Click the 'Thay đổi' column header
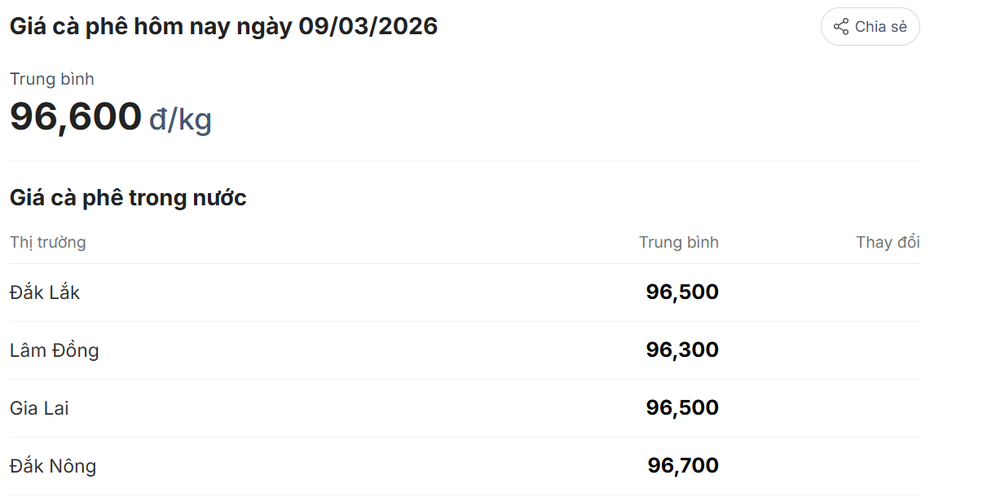 [888, 242]
